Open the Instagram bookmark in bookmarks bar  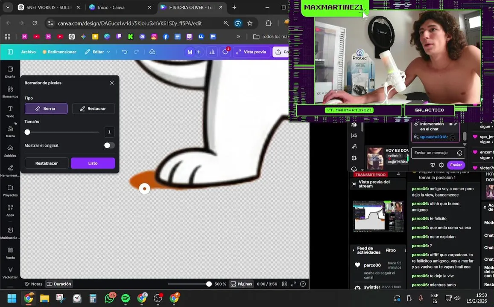154,37
